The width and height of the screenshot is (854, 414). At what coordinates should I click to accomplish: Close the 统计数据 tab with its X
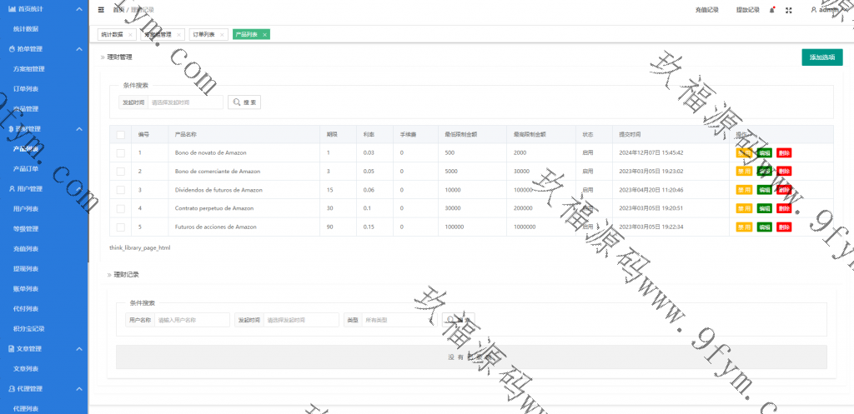tap(132, 35)
